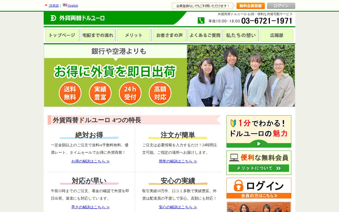Click the phone receiver icon
339x212 pixels.
click(201, 20)
